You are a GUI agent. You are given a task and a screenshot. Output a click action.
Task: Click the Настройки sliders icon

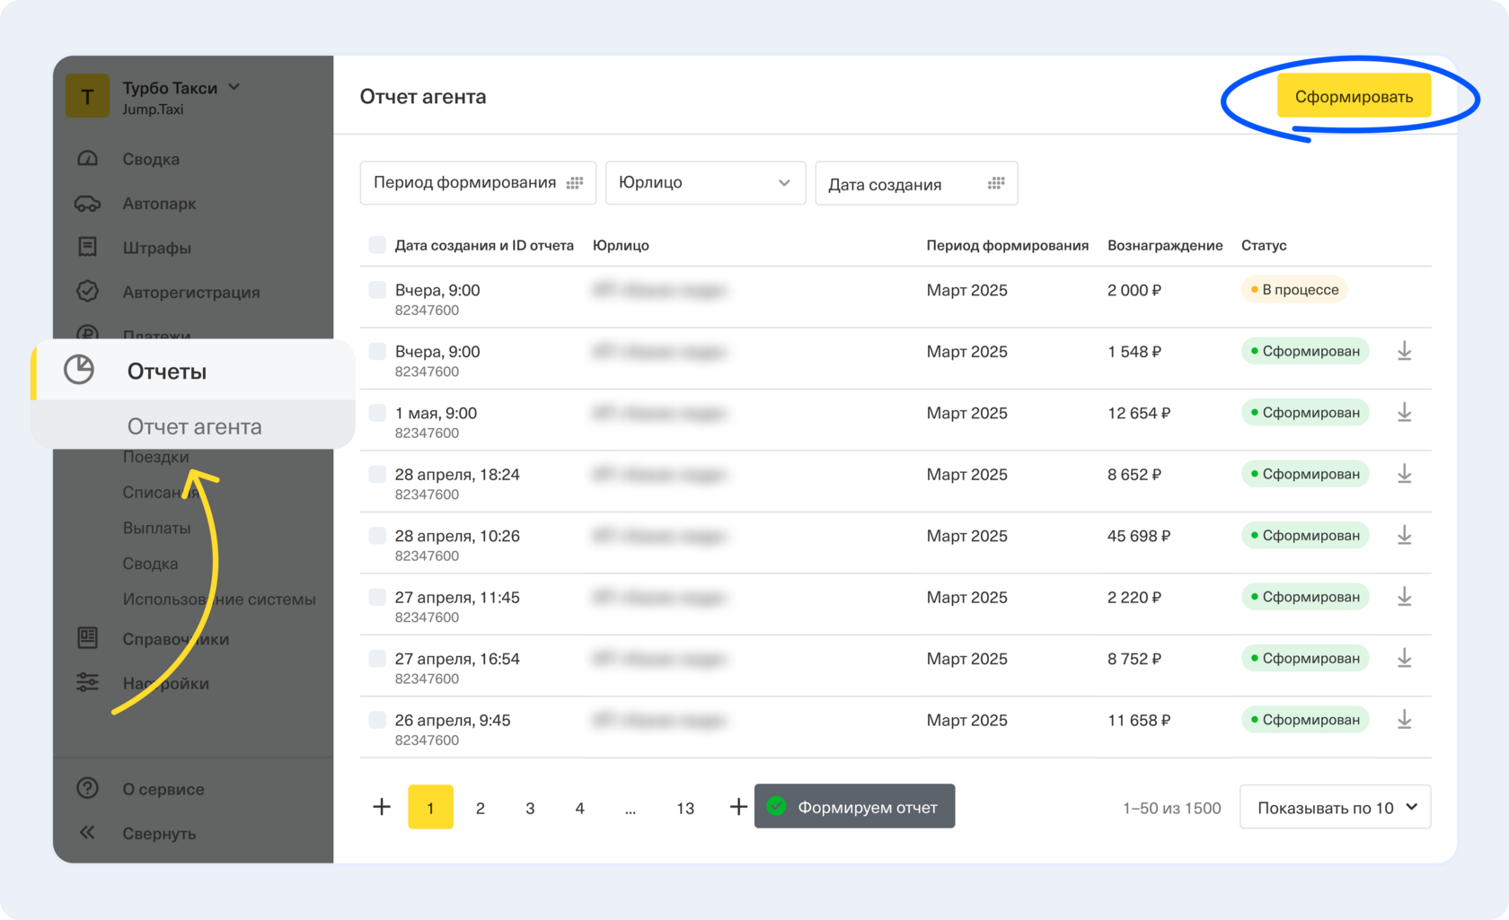pyautogui.click(x=87, y=683)
